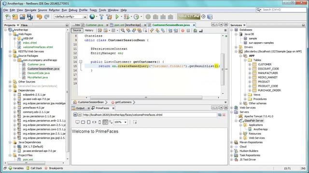309x173 pixels.
Task: Click the CustomerSessionBean breadcrumb
Action: coord(91,102)
